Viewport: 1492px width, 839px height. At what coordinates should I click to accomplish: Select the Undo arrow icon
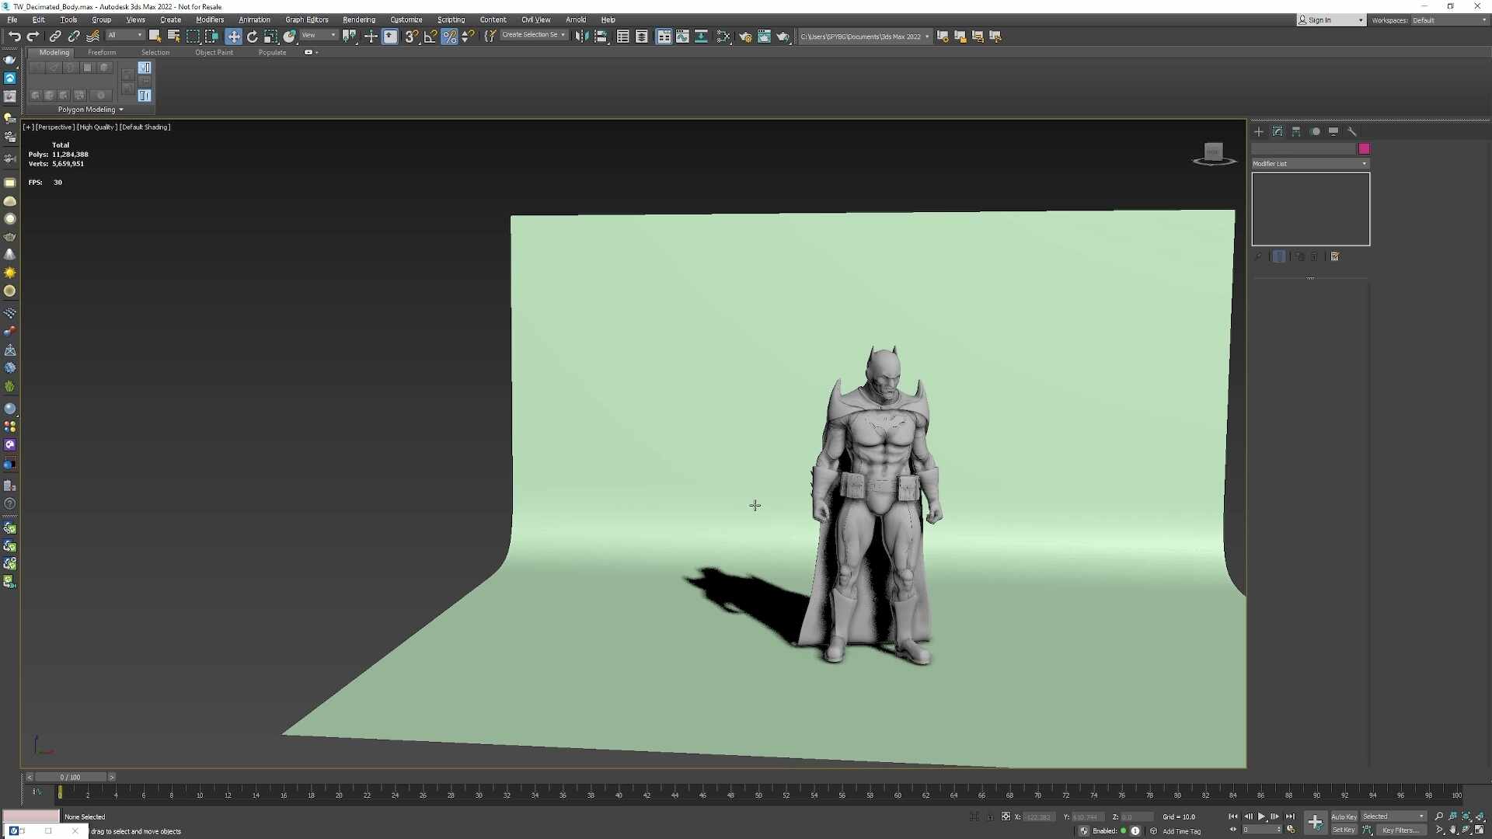point(14,37)
